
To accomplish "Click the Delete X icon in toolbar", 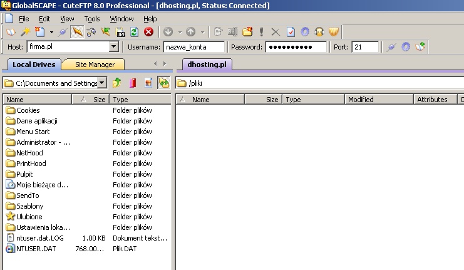I will [x=276, y=32].
